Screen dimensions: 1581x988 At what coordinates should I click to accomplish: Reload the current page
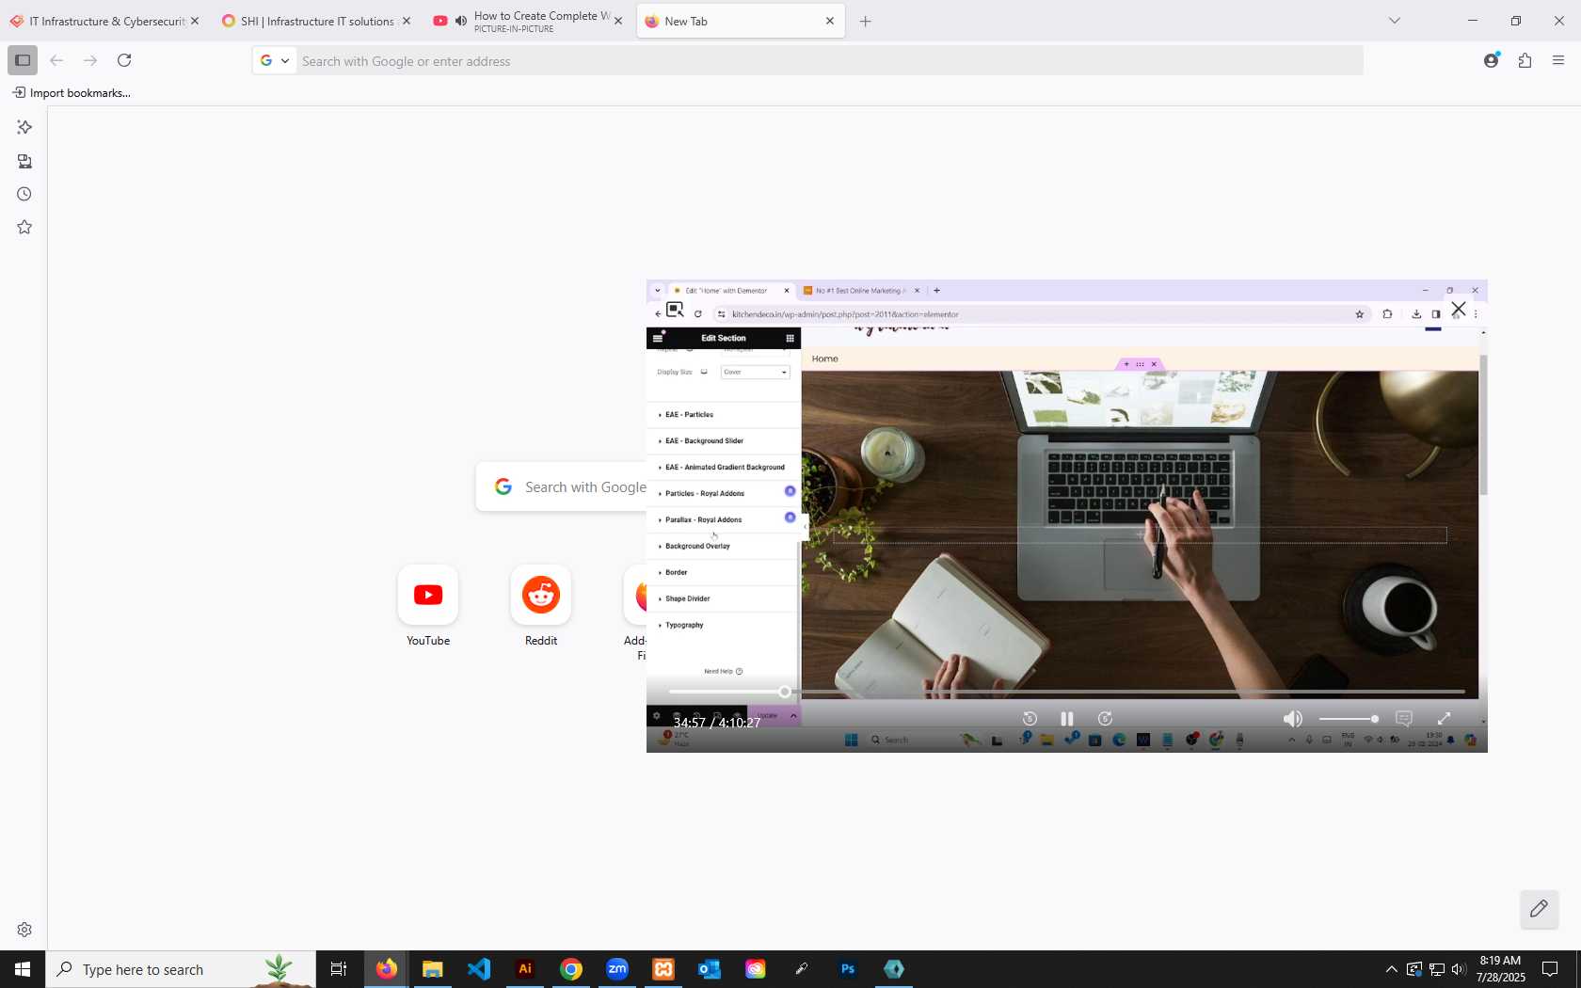tap(124, 60)
